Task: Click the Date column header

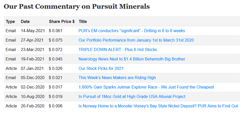Action: (x=25, y=22)
